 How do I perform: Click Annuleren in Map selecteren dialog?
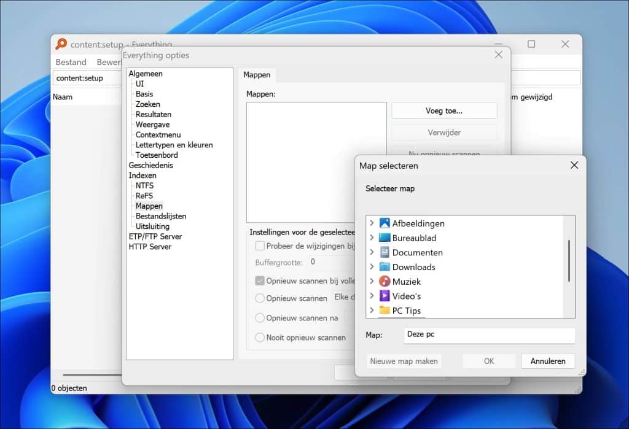point(547,361)
